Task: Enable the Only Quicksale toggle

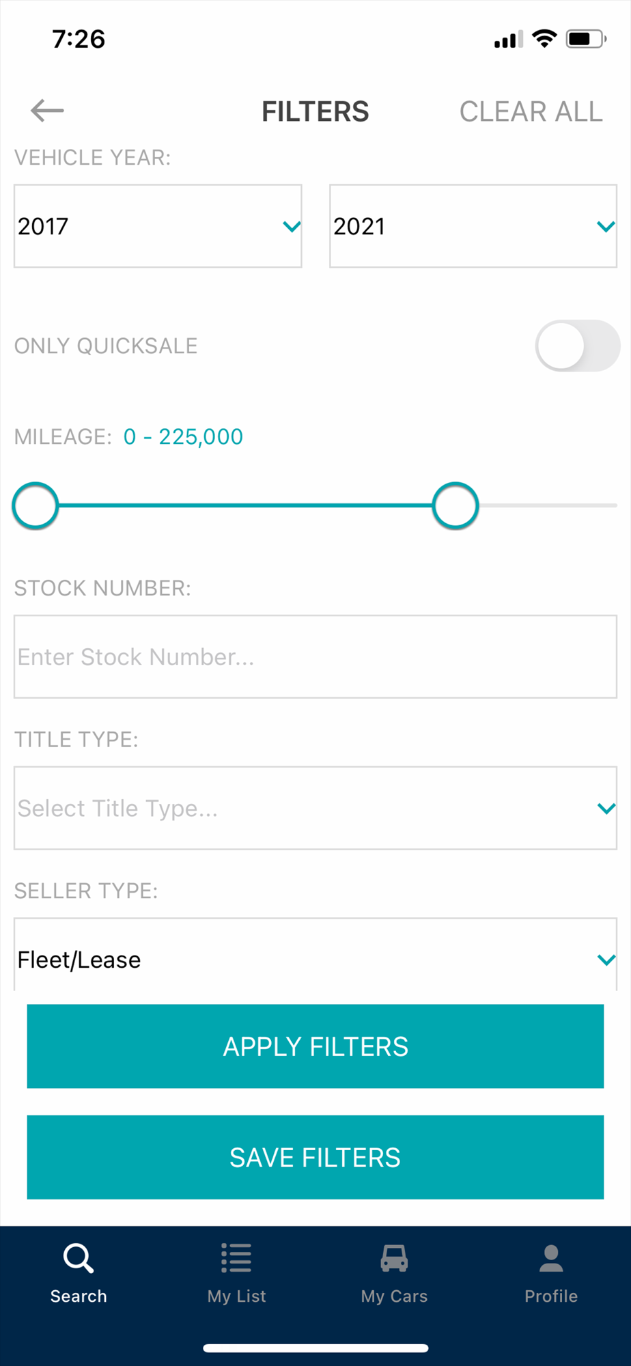Action: [577, 346]
